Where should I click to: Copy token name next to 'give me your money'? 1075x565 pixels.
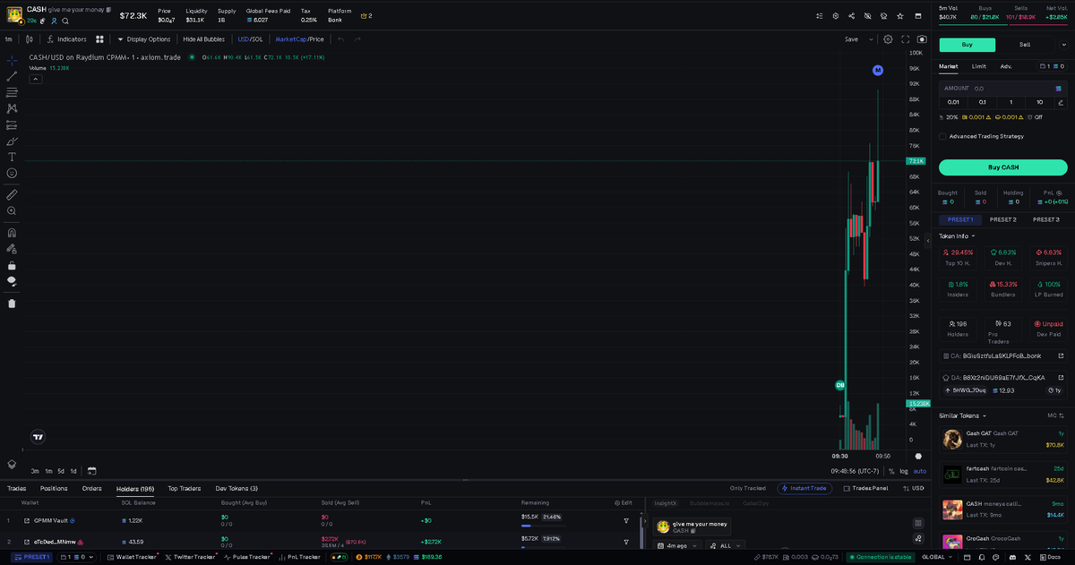[108, 9]
